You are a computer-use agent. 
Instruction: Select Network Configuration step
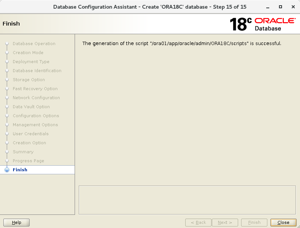coord(36,98)
